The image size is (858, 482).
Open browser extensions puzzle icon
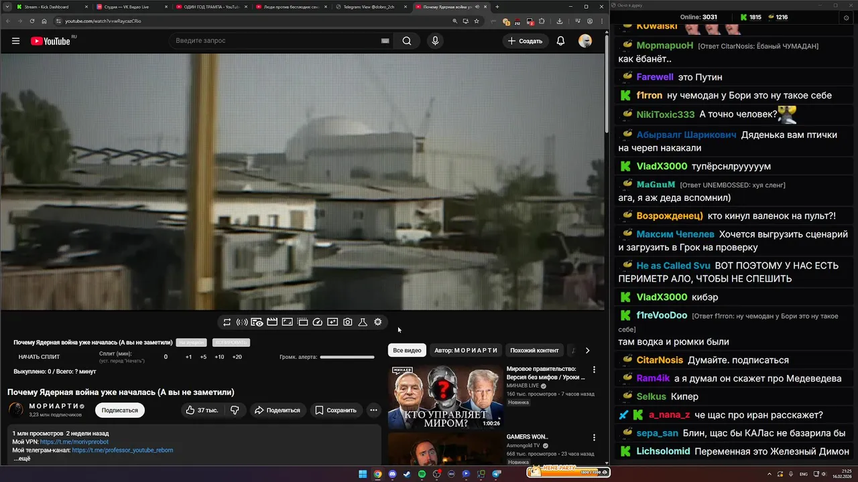tap(542, 21)
